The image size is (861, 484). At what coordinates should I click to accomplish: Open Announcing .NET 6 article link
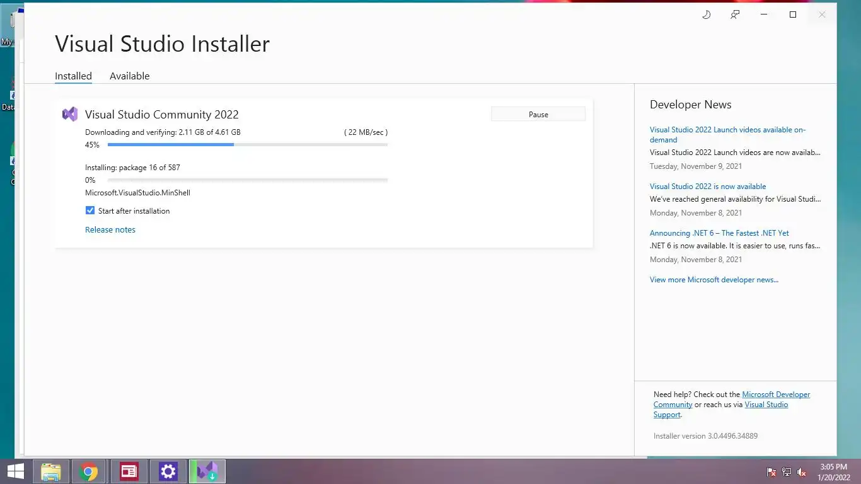pyautogui.click(x=719, y=233)
